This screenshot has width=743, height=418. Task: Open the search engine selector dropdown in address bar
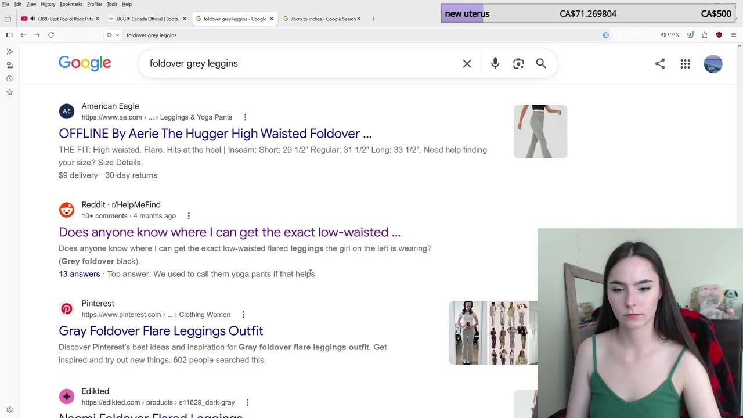point(113,35)
